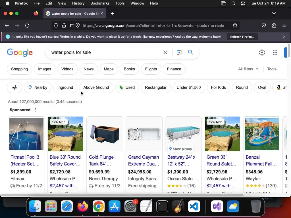Image resolution: width=291 pixels, height=218 pixels.
Task: Click the Google logo
Action: (x=20, y=53)
